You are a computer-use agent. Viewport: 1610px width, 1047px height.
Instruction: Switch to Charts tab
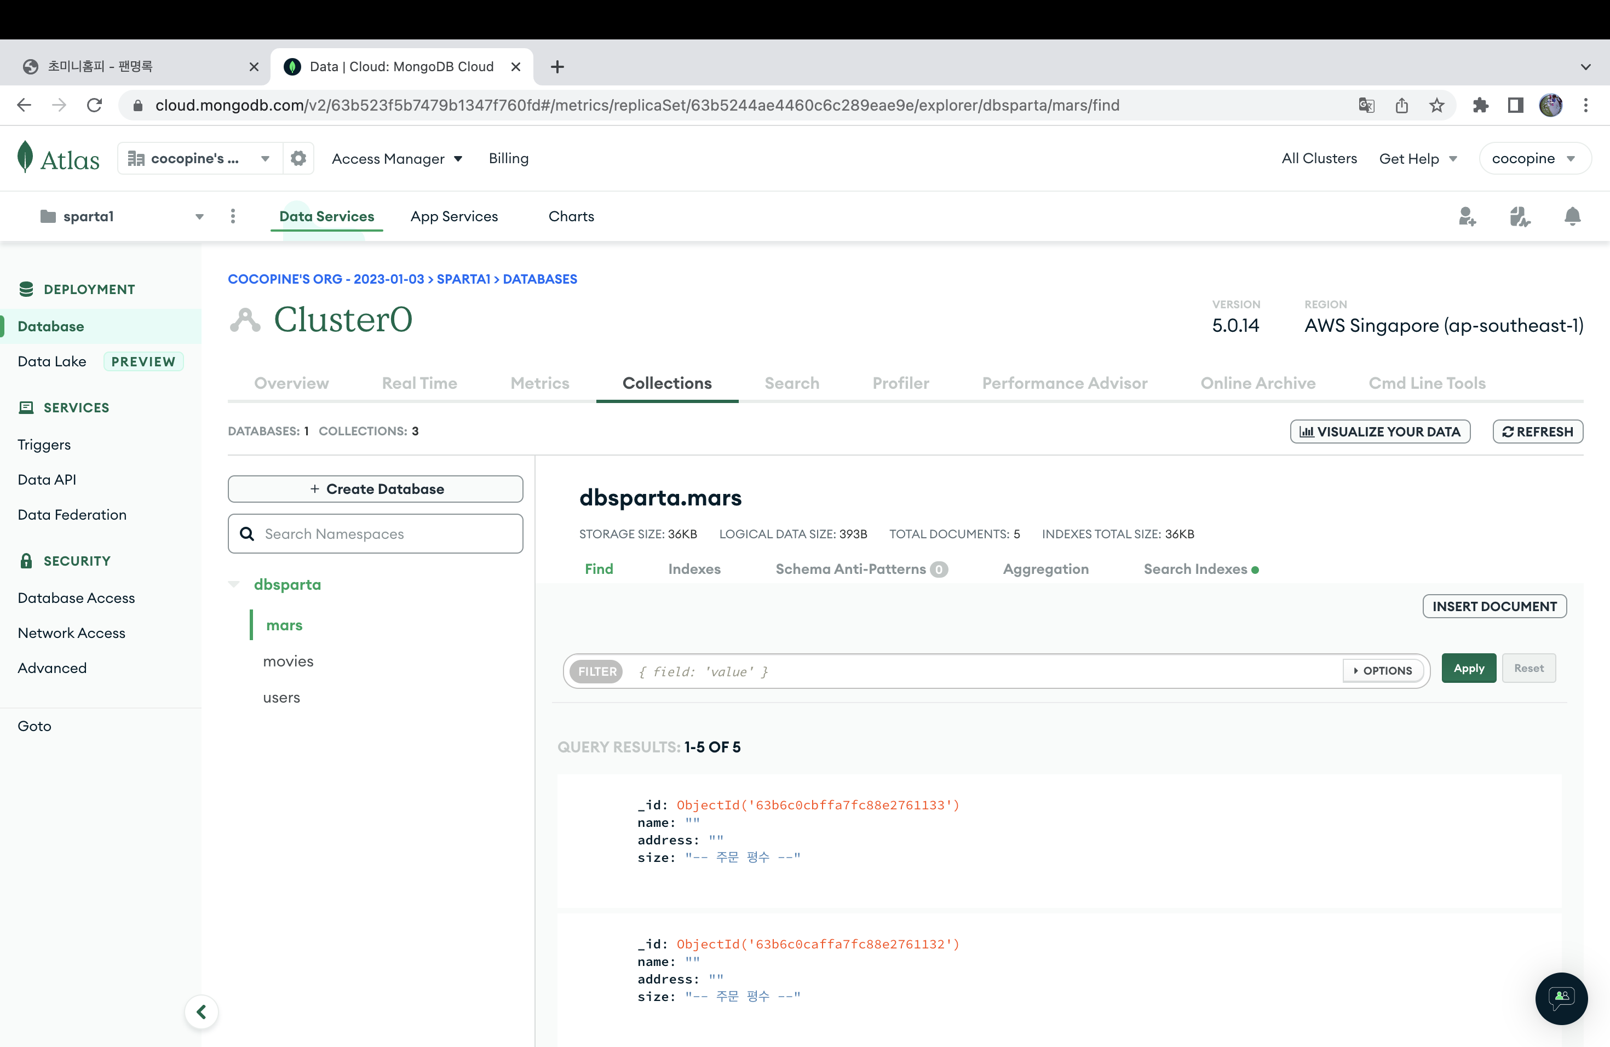(x=571, y=216)
